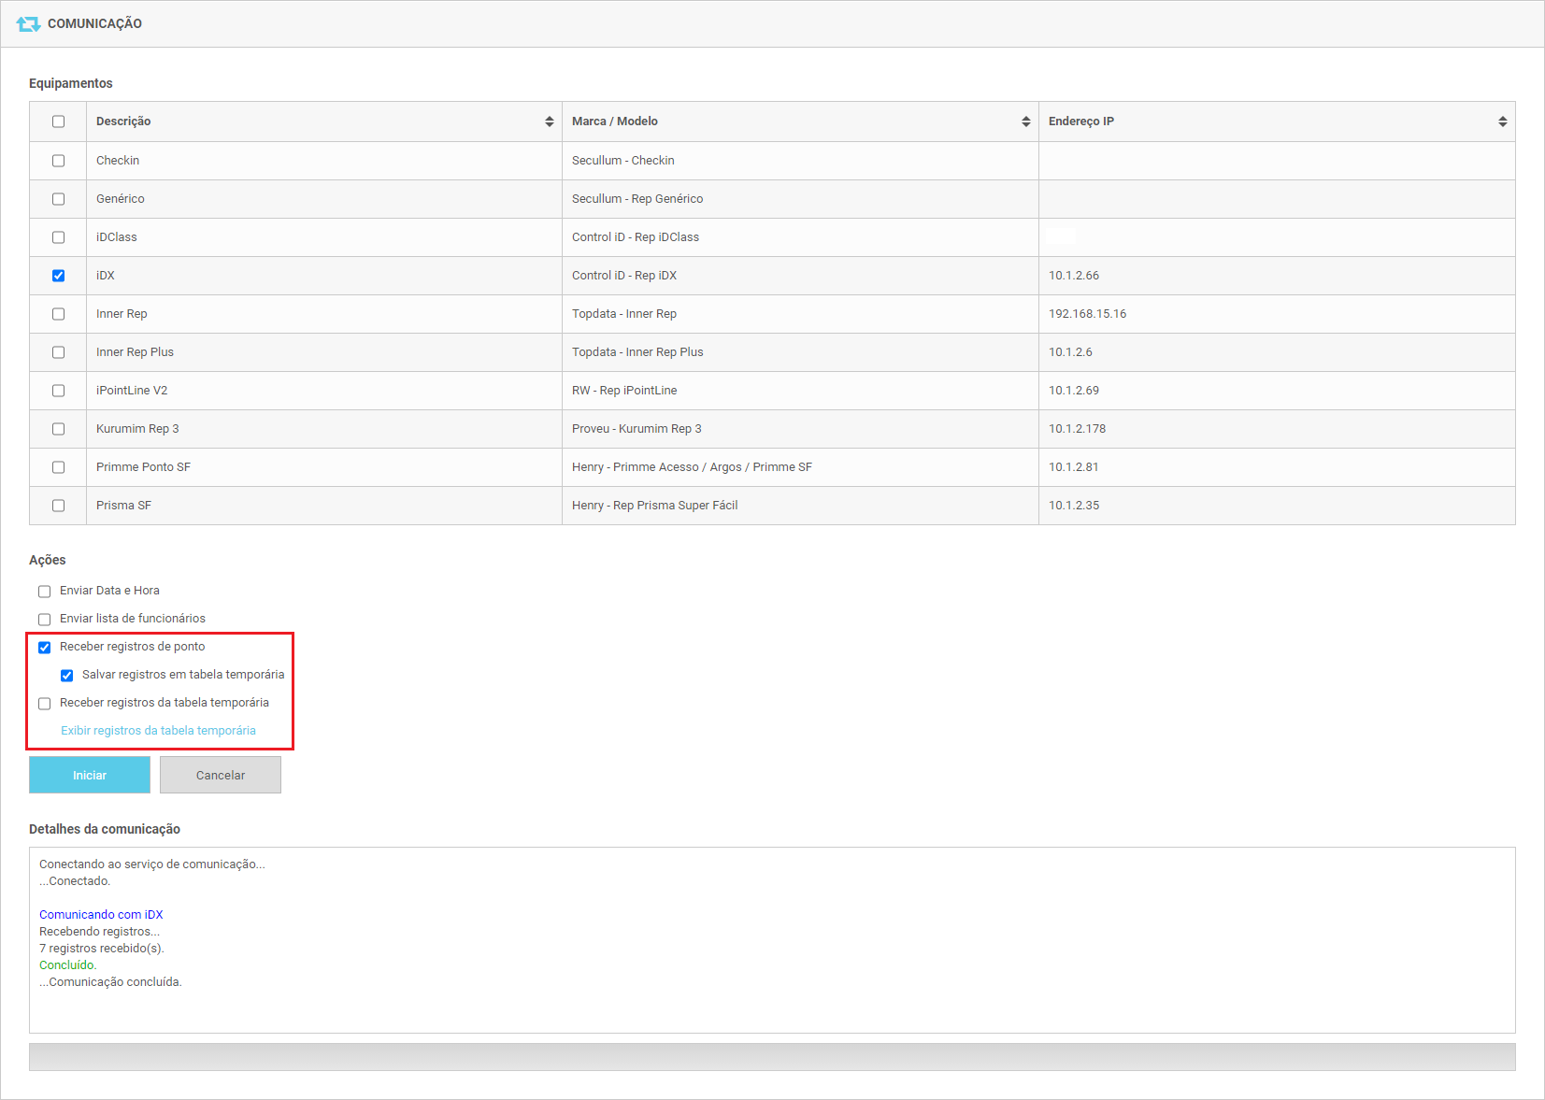Click IP address 192.168.15.16
1545x1100 pixels.
[x=1087, y=314]
